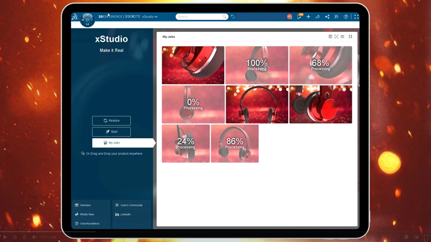
Task: Unmute the video player speaker icon
Action: coord(35,237)
